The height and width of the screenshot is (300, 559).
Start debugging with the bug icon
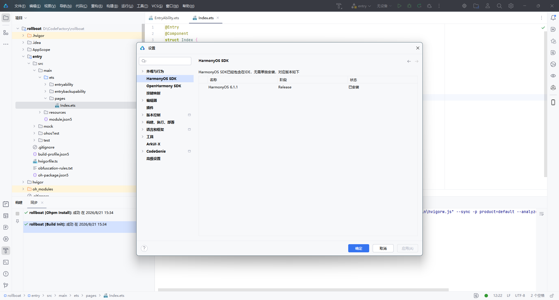pos(409,6)
